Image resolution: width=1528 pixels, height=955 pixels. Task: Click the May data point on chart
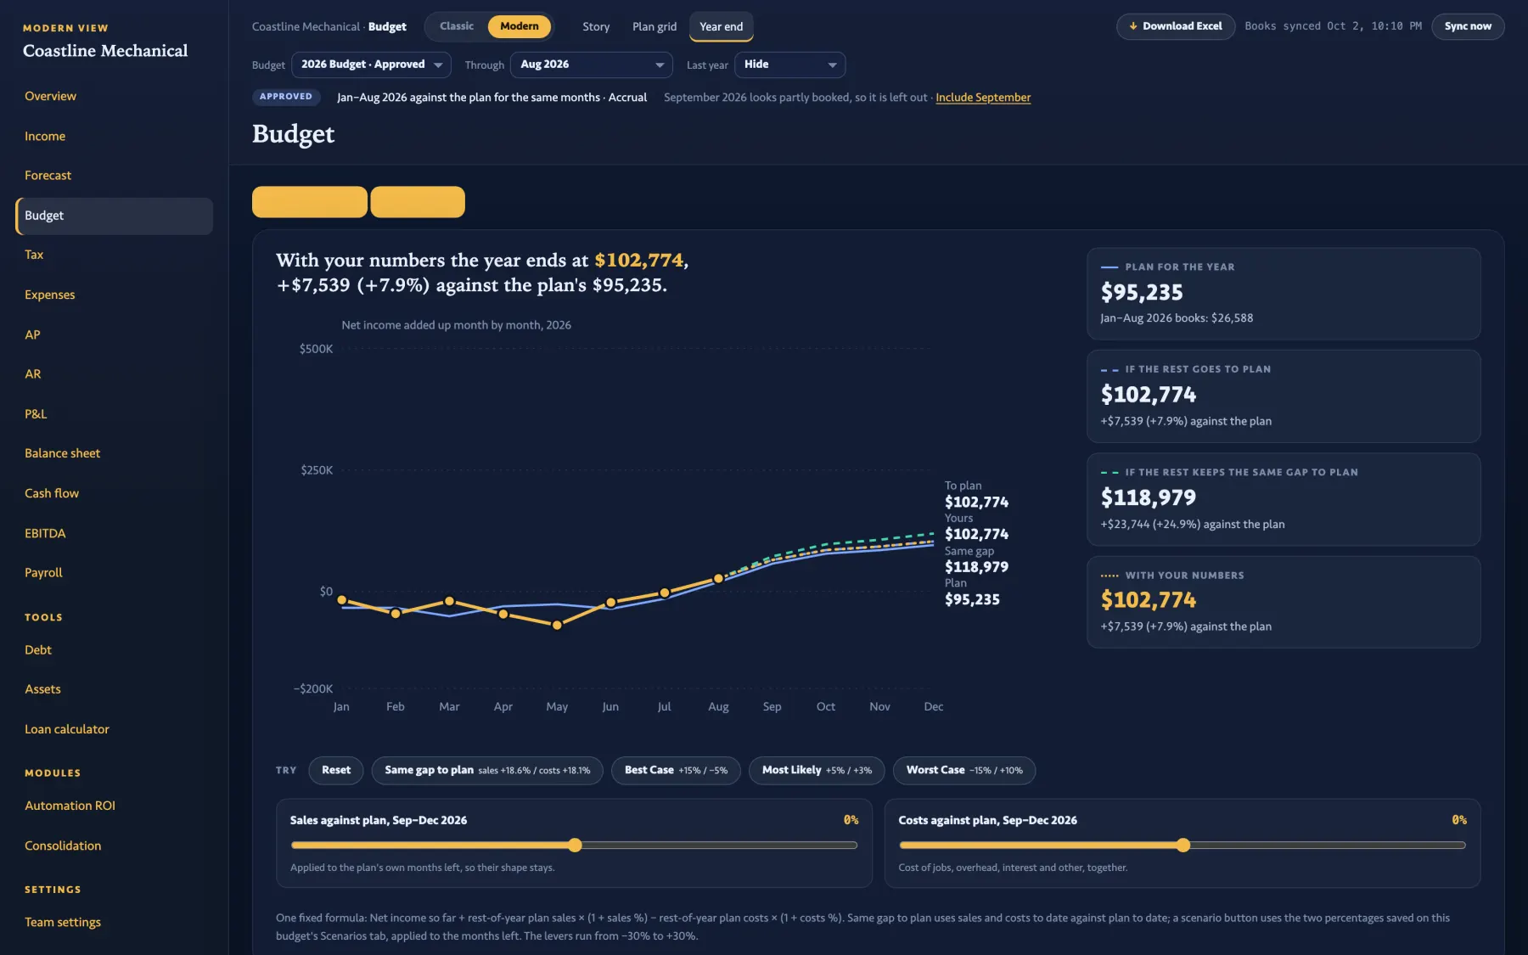[557, 625]
